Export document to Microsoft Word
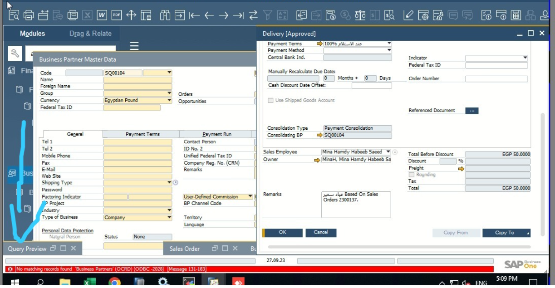Screen dimensions: 555x288 pyautogui.click(x=102, y=15)
